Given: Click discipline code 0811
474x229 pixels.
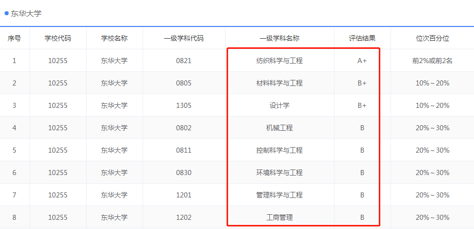Looking at the screenshot, I should [184, 150].
